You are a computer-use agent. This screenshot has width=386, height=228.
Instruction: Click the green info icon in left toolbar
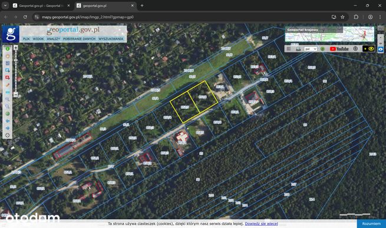[x=8, y=49]
